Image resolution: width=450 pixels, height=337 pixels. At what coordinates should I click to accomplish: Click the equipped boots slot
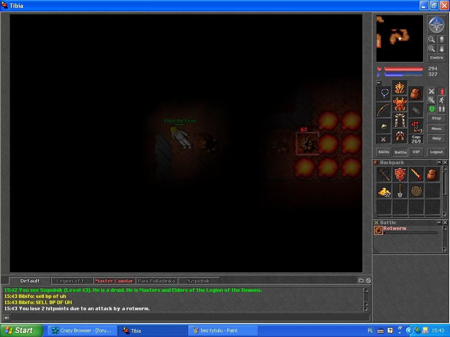click(400, 136)
